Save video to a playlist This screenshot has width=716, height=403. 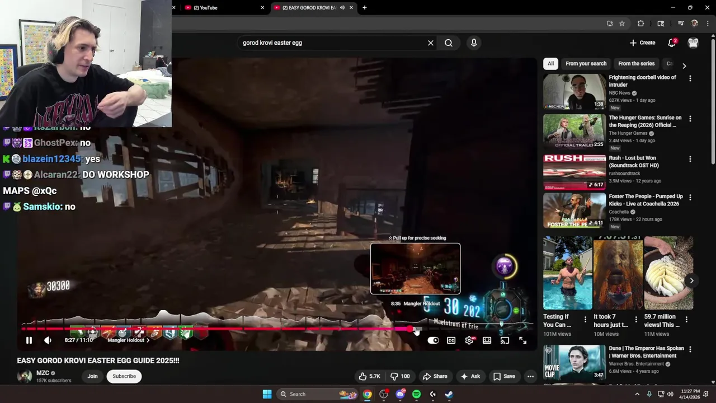504,376
